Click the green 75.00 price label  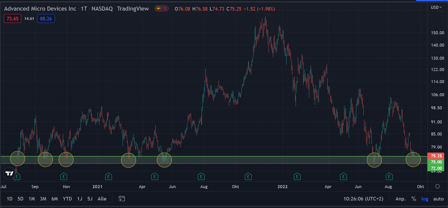click(436, 162)
